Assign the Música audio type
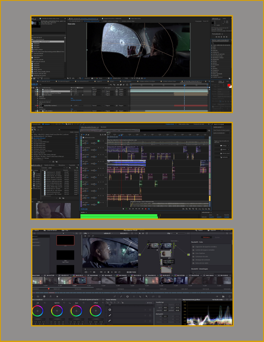The width and height of the screenshot is (264, 342). [222, 149]
